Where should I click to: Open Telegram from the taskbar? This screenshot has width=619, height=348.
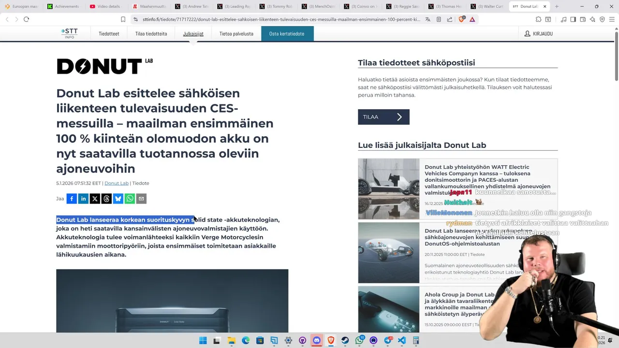pos(388,340)
